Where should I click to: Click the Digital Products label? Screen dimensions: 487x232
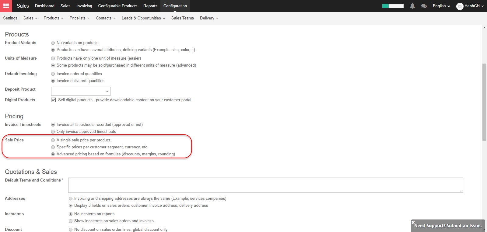pyautogui.click(x=20, y=100)
